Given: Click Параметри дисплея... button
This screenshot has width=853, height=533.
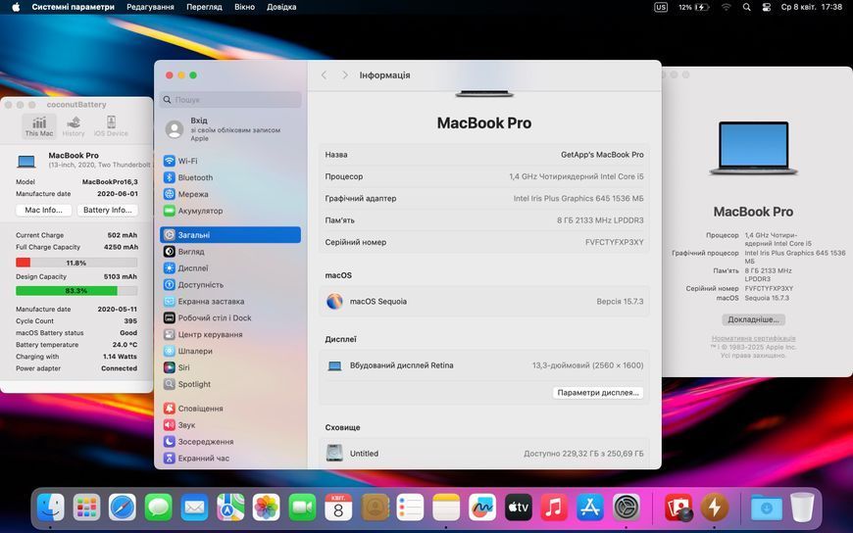Looking at the screenshot, I should pyautogui.click(x=598, y=393).
